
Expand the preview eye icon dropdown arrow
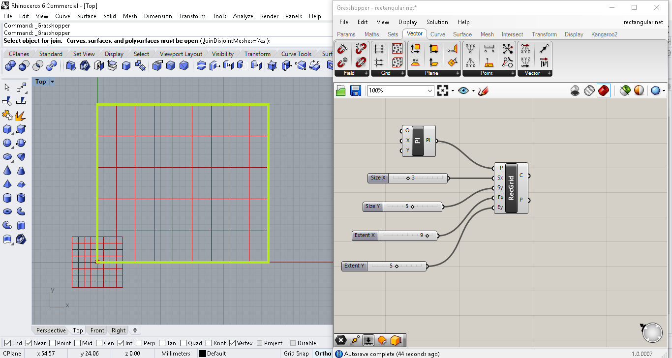pyautogui.click(x=473, y=91)
